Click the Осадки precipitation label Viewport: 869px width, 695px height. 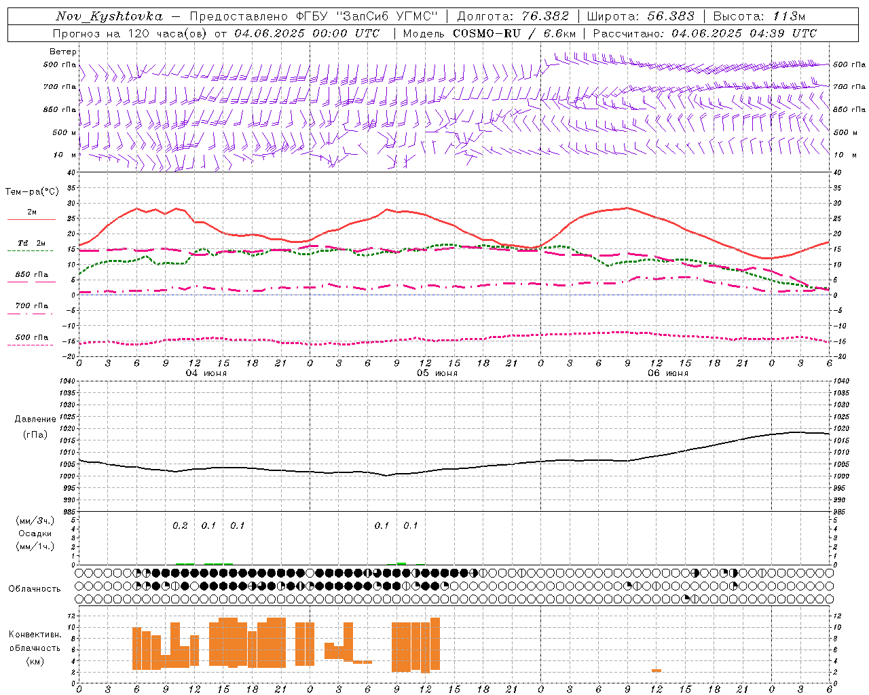(35, 533)
